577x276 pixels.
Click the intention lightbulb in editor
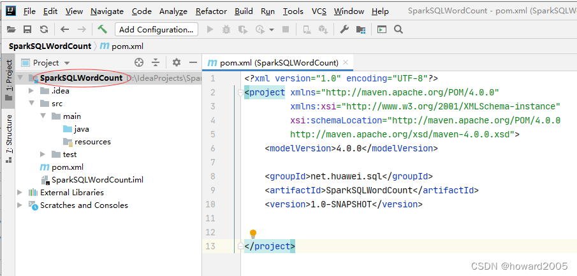[253, 234]
